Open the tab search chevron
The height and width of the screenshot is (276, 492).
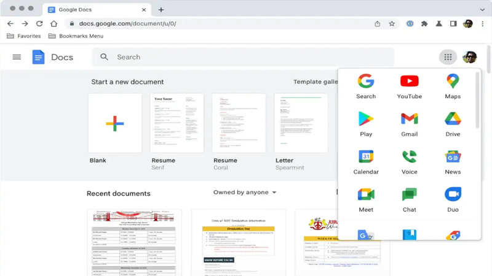[482, 10]
